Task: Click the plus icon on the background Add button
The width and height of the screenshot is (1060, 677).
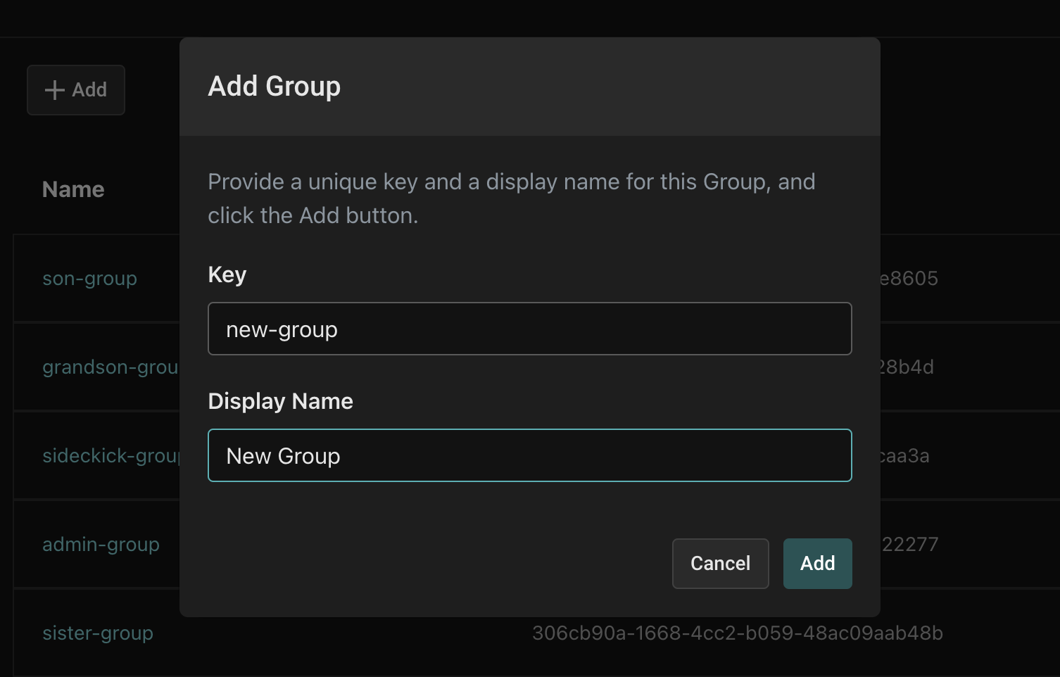Action: [55, 90]
